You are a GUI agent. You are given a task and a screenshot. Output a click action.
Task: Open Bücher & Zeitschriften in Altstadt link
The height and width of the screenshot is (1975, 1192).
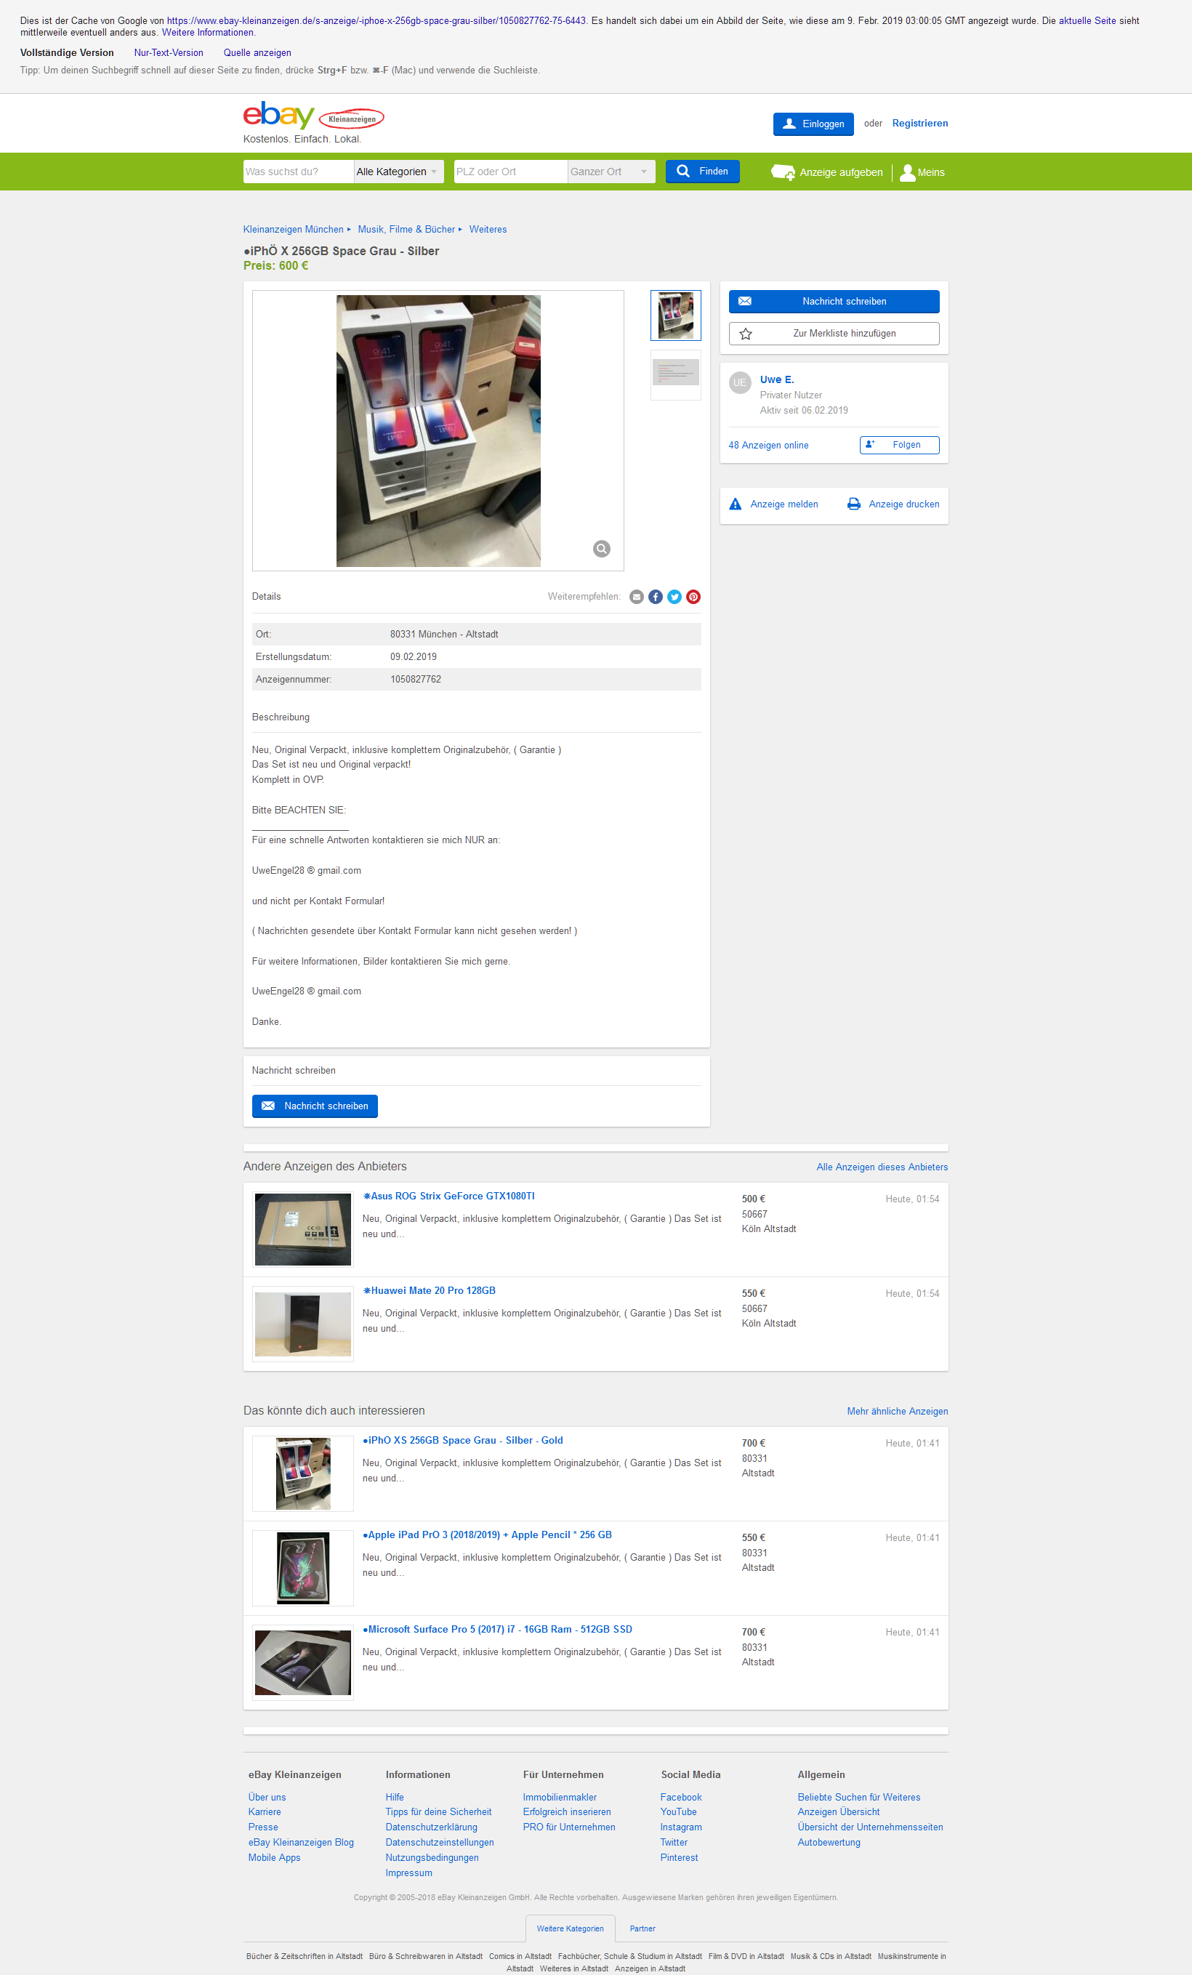(x=304, y=1957)
